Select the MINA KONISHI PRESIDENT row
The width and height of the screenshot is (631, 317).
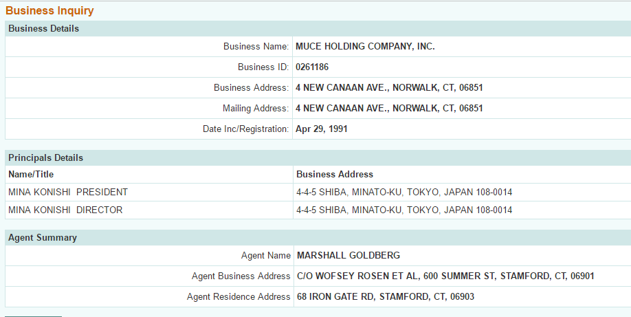tap(68, 193)
